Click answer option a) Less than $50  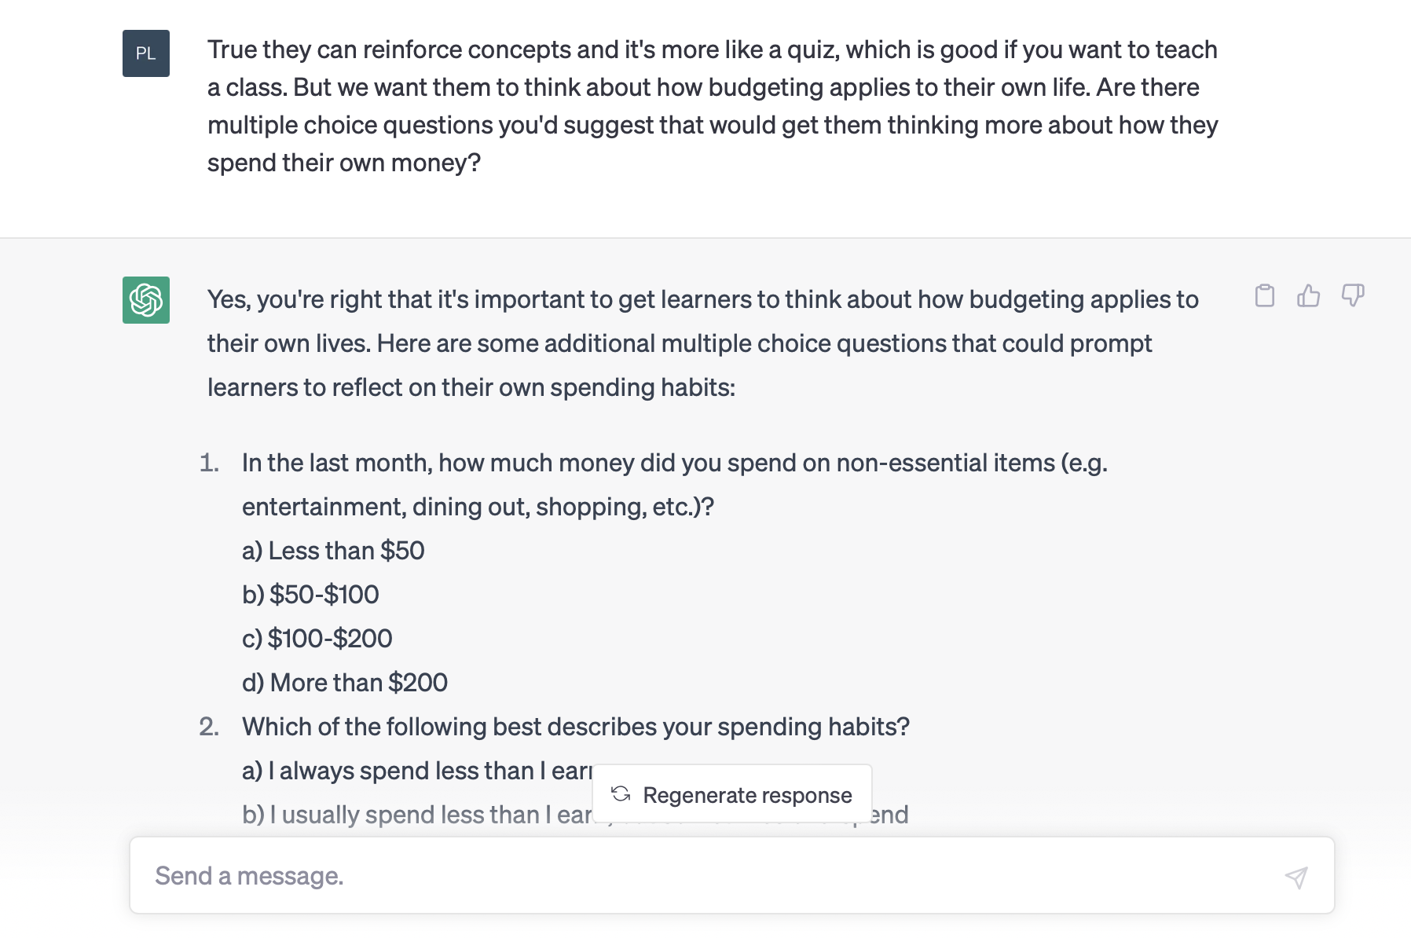(333, 551)
